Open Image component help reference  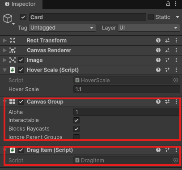point(158,60)
